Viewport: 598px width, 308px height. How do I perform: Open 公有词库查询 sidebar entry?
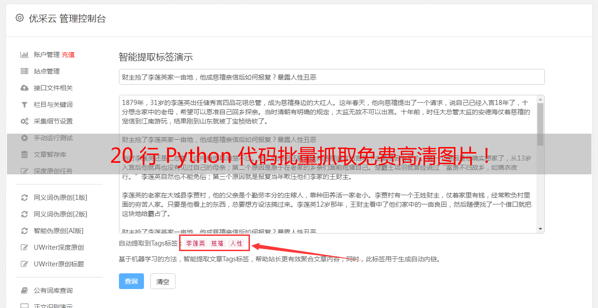53,290
